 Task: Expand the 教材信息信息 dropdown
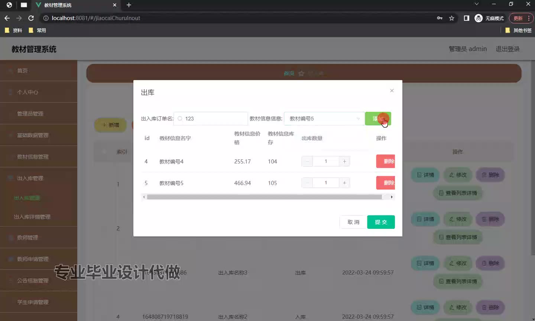[324, 119]
